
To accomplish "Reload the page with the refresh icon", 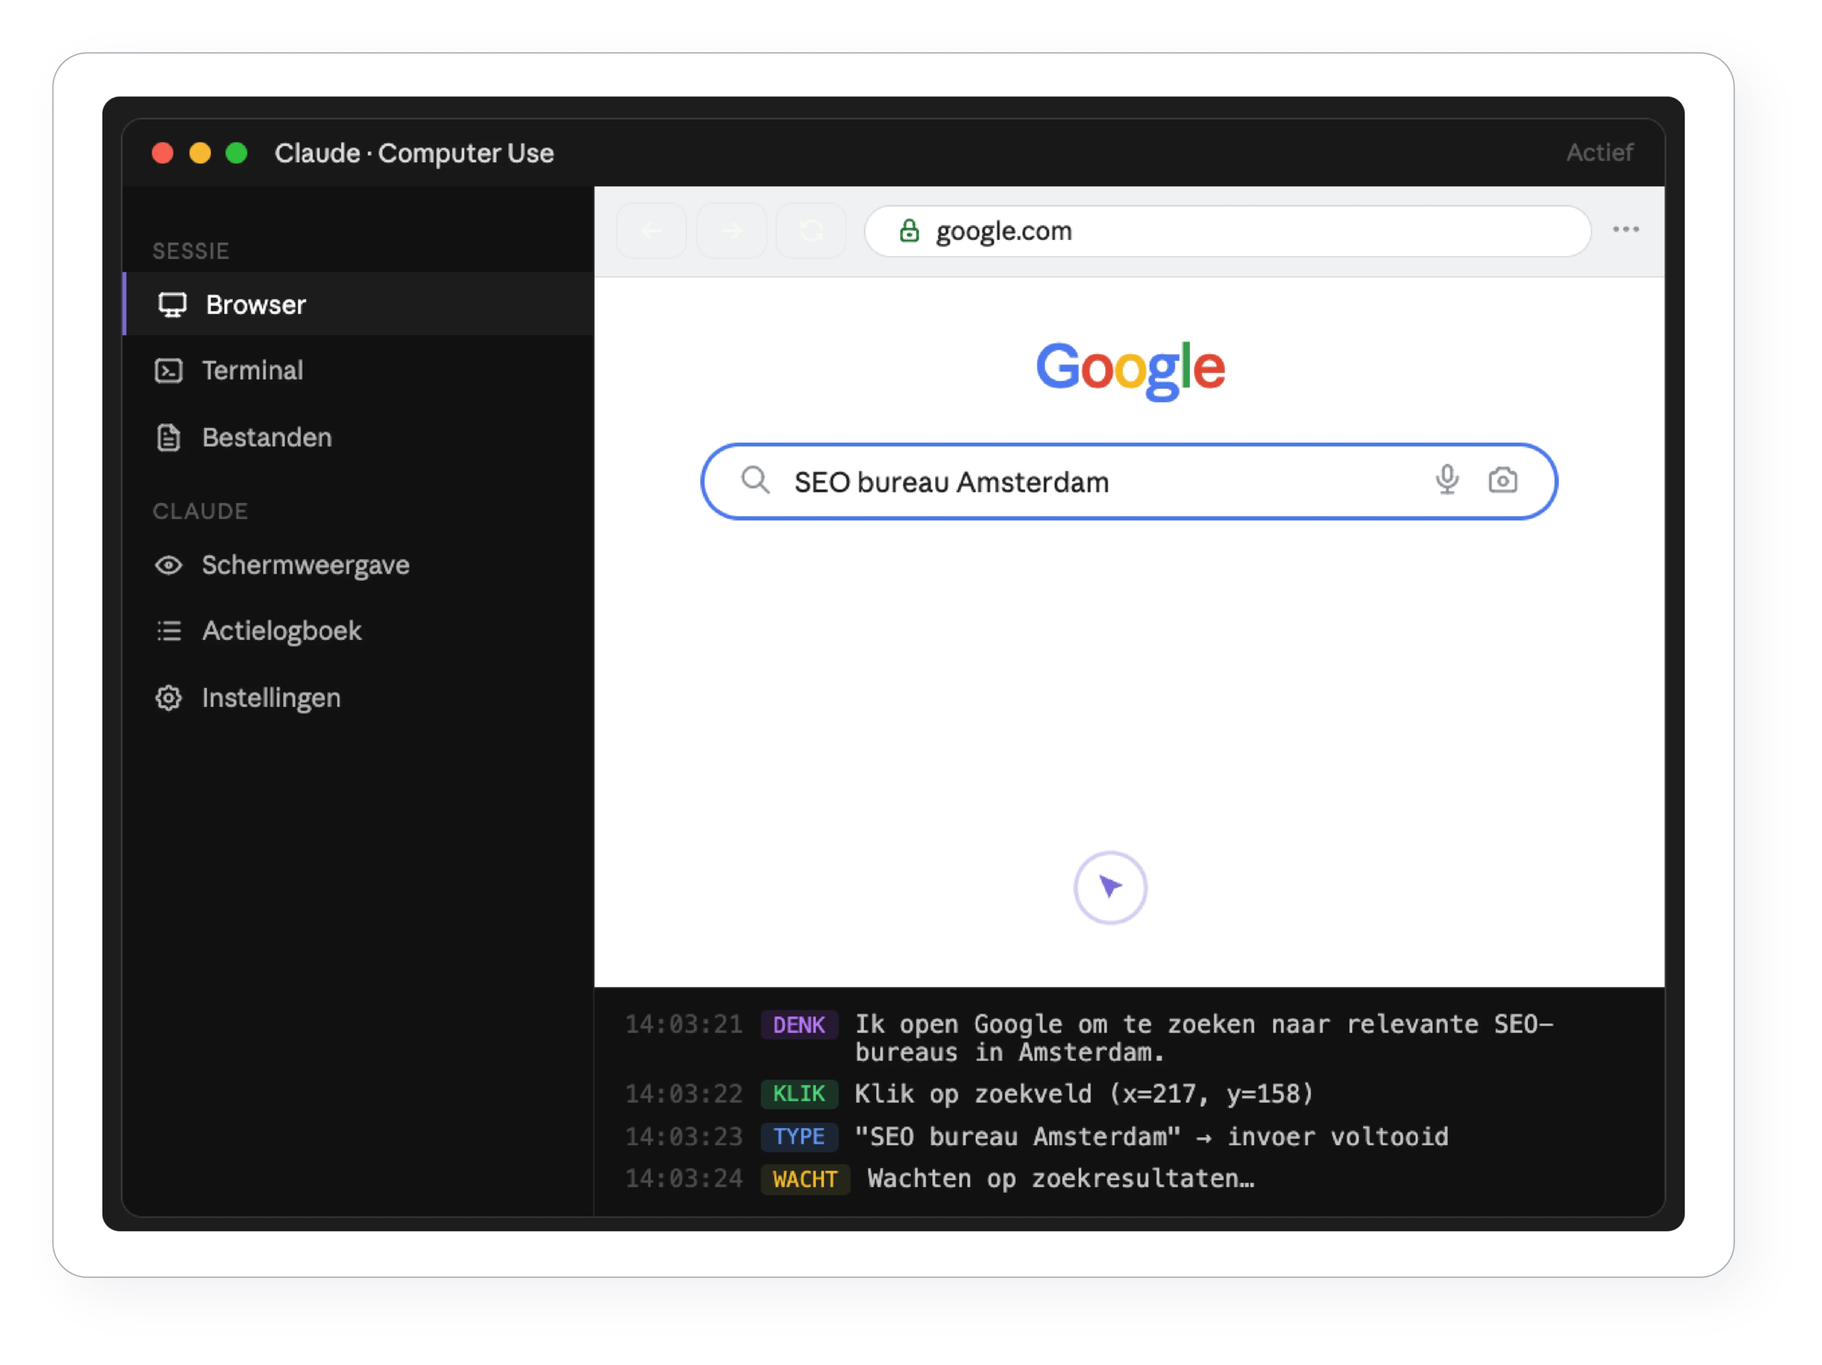I will [811, 231].
